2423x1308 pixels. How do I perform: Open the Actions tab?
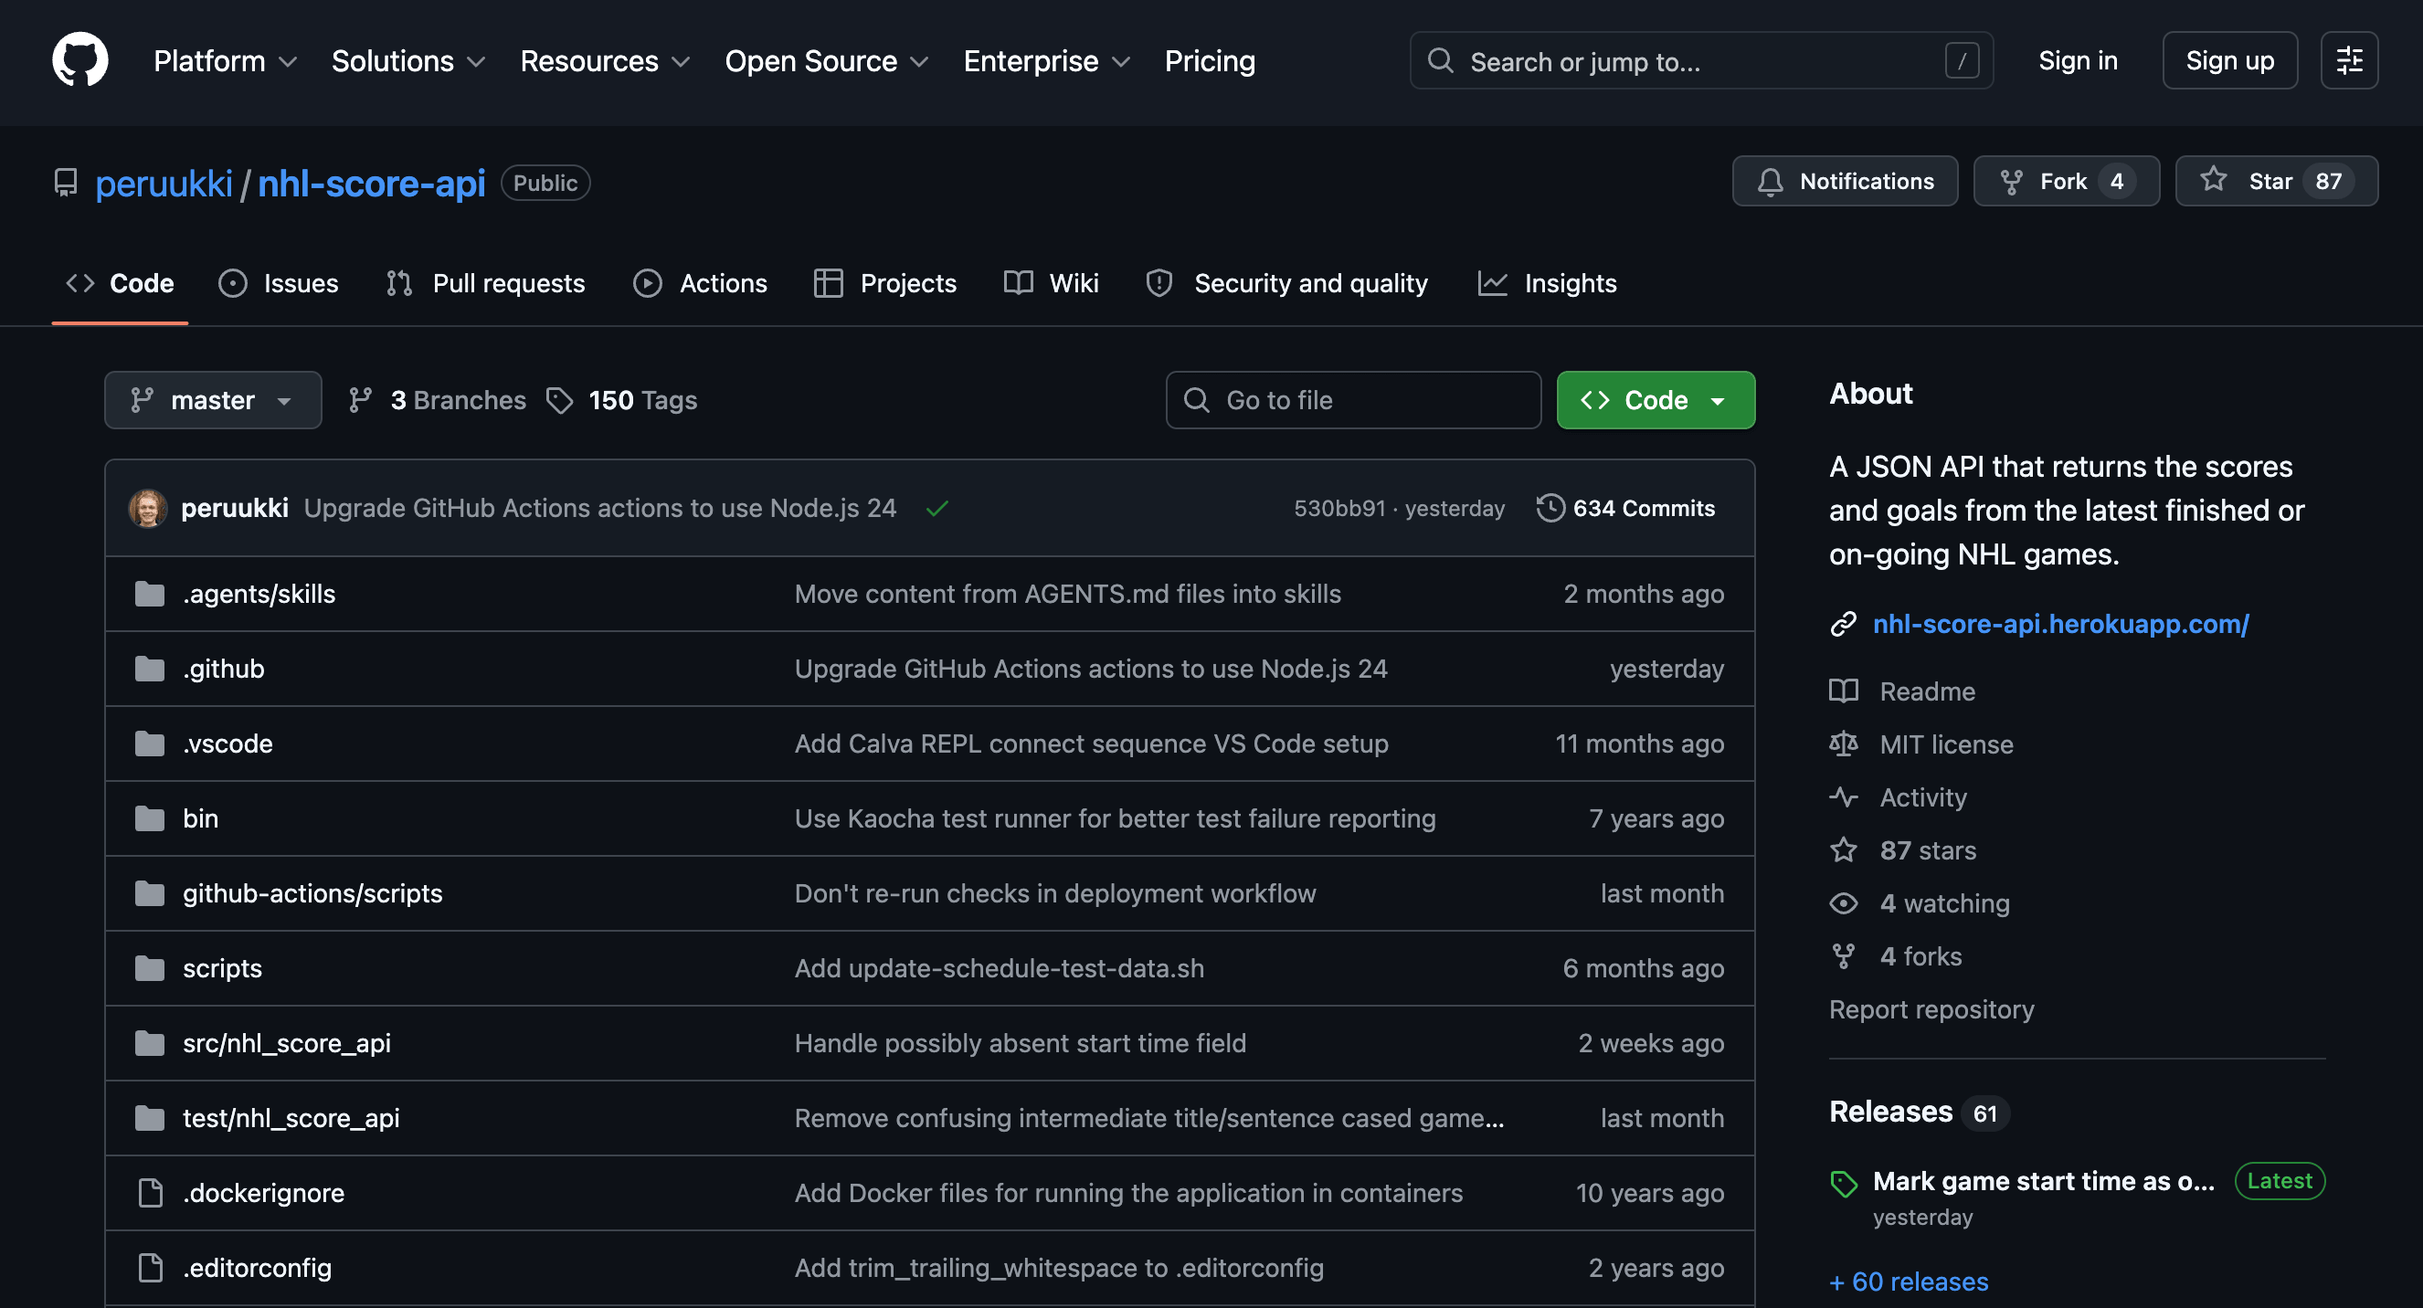(x=700, y=283)
